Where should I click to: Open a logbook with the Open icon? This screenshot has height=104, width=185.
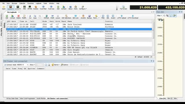pos(4,8)
